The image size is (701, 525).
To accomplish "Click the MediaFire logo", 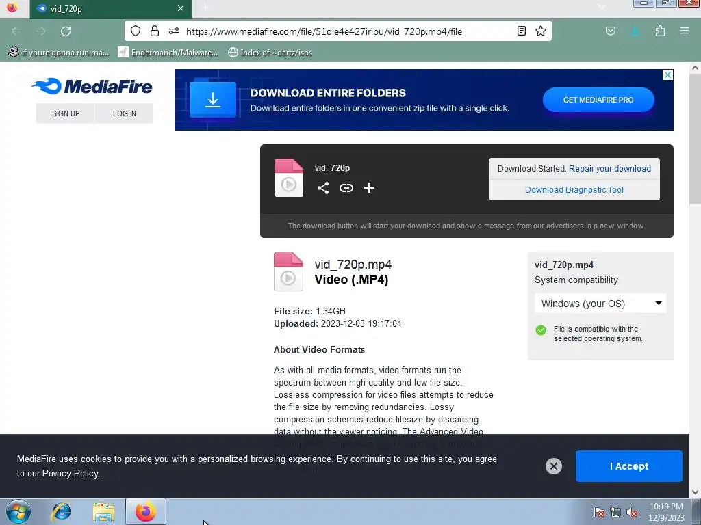I will (92, 86).
